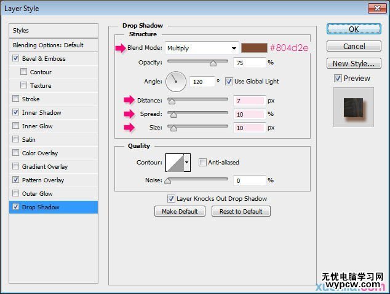The height and width of the screenshot is (294, 390).
Task: Enable the Gradient Overlay checkbox
Action: pyautogui.click(x=15, y=166)
